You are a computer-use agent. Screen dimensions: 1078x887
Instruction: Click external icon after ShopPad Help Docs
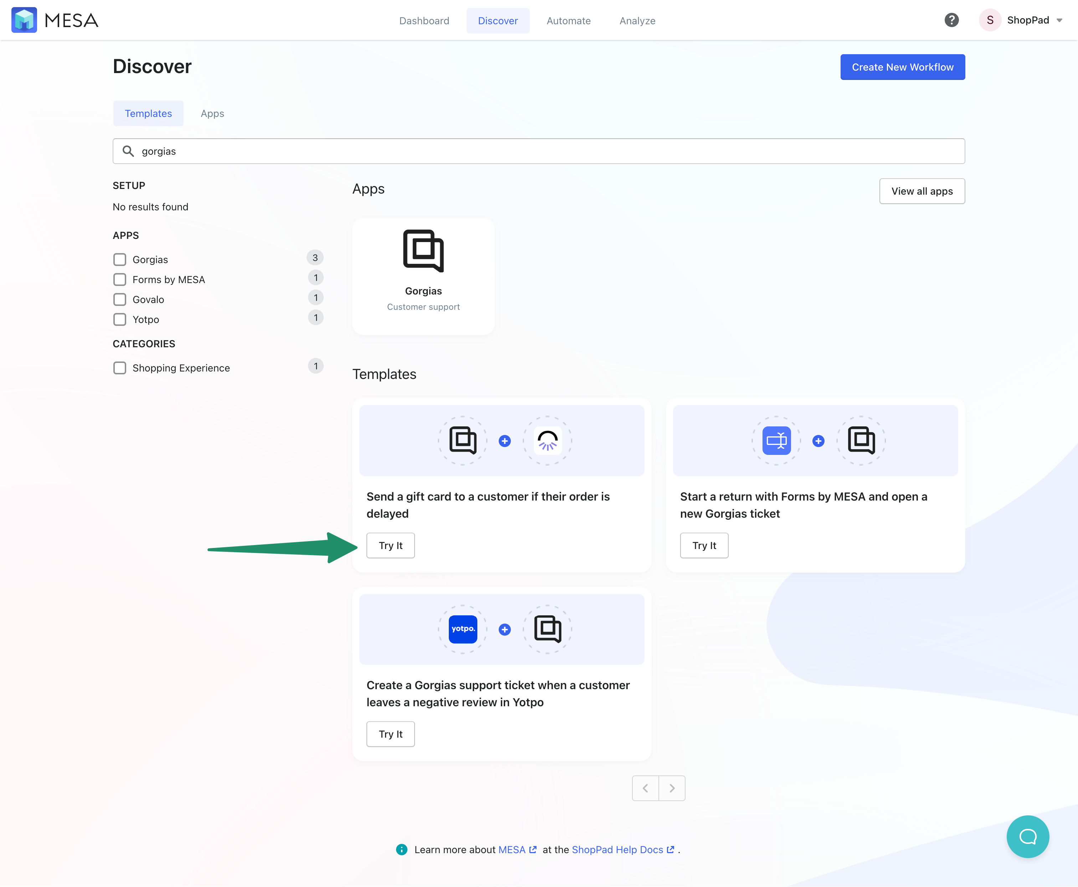pos(670,849)
